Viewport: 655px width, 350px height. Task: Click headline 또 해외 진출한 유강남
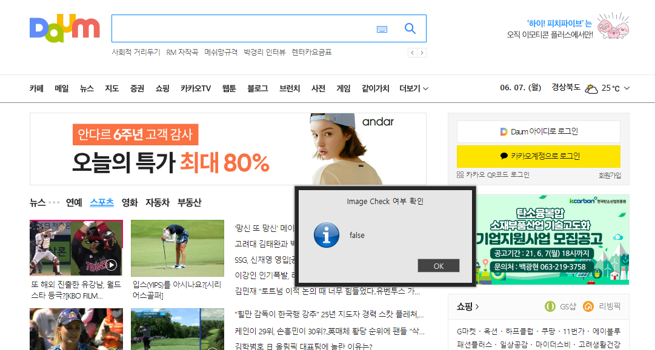(76, 290)
